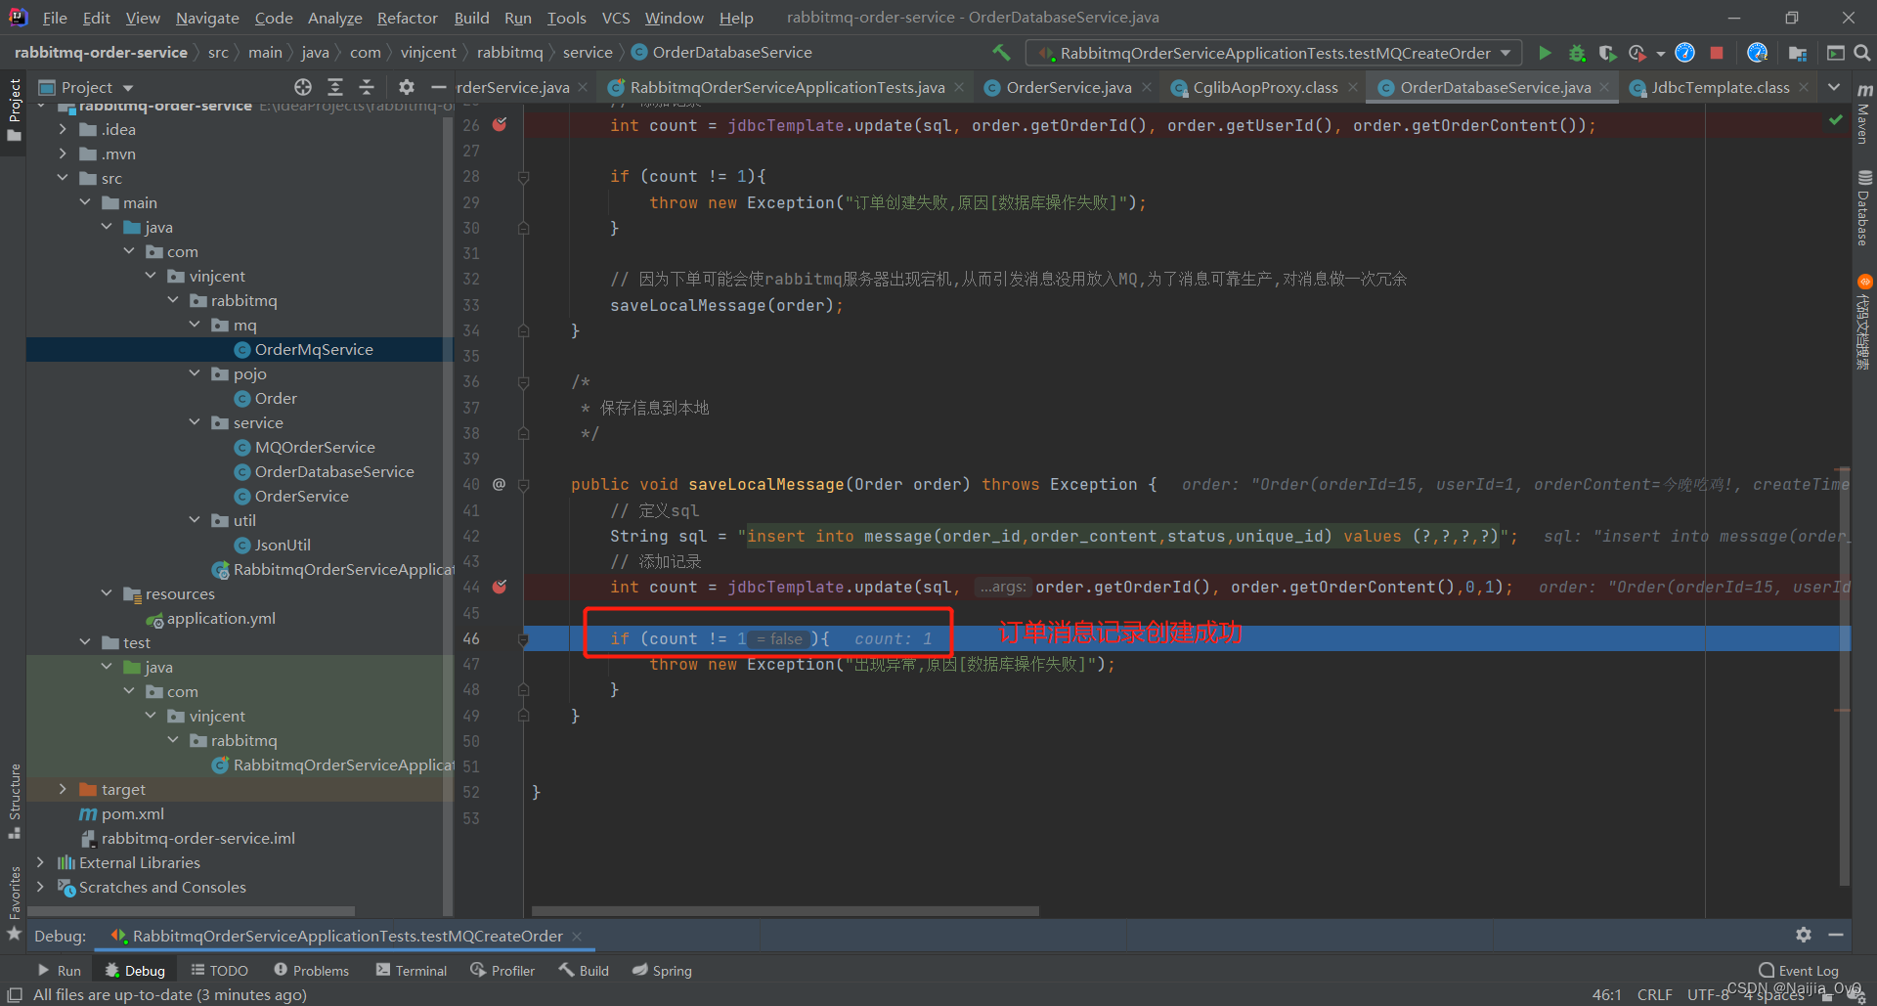The height and width of the screenshot is (1006, 1877).
Task: Open the Run tool window
Action: point(59,971)
